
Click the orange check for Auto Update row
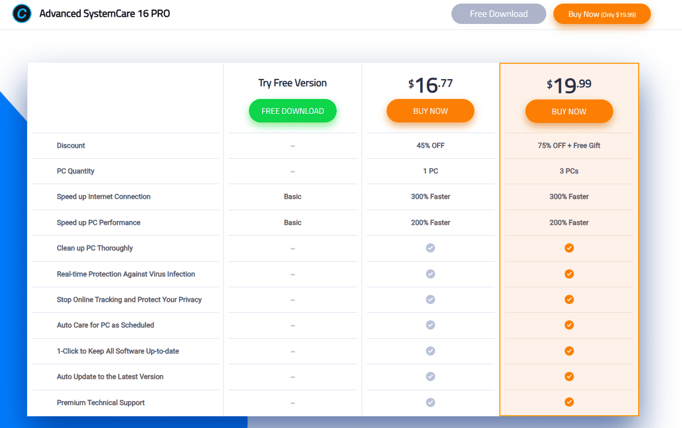(569, 376)
